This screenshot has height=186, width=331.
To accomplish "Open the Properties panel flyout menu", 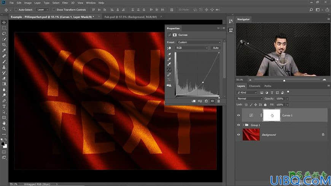I will 224,28.
